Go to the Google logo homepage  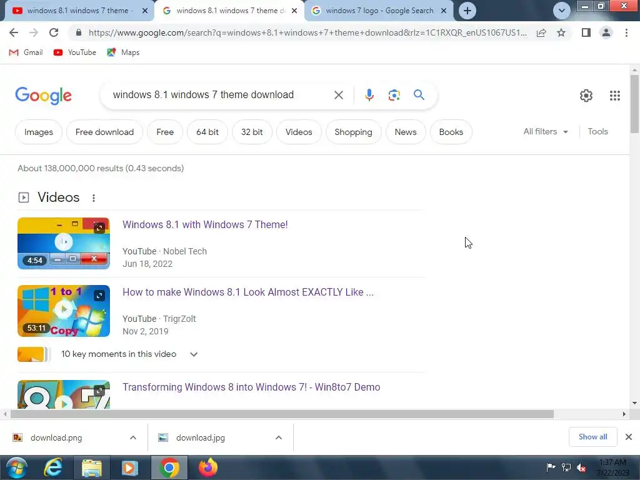pos(43,96)
